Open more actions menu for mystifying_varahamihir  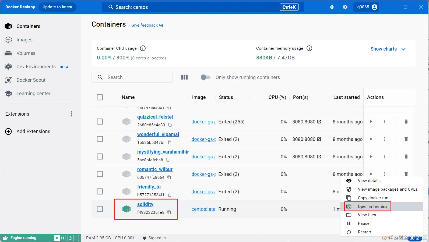(384, 157)
